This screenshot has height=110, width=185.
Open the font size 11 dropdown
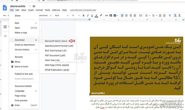coord(76,15)
